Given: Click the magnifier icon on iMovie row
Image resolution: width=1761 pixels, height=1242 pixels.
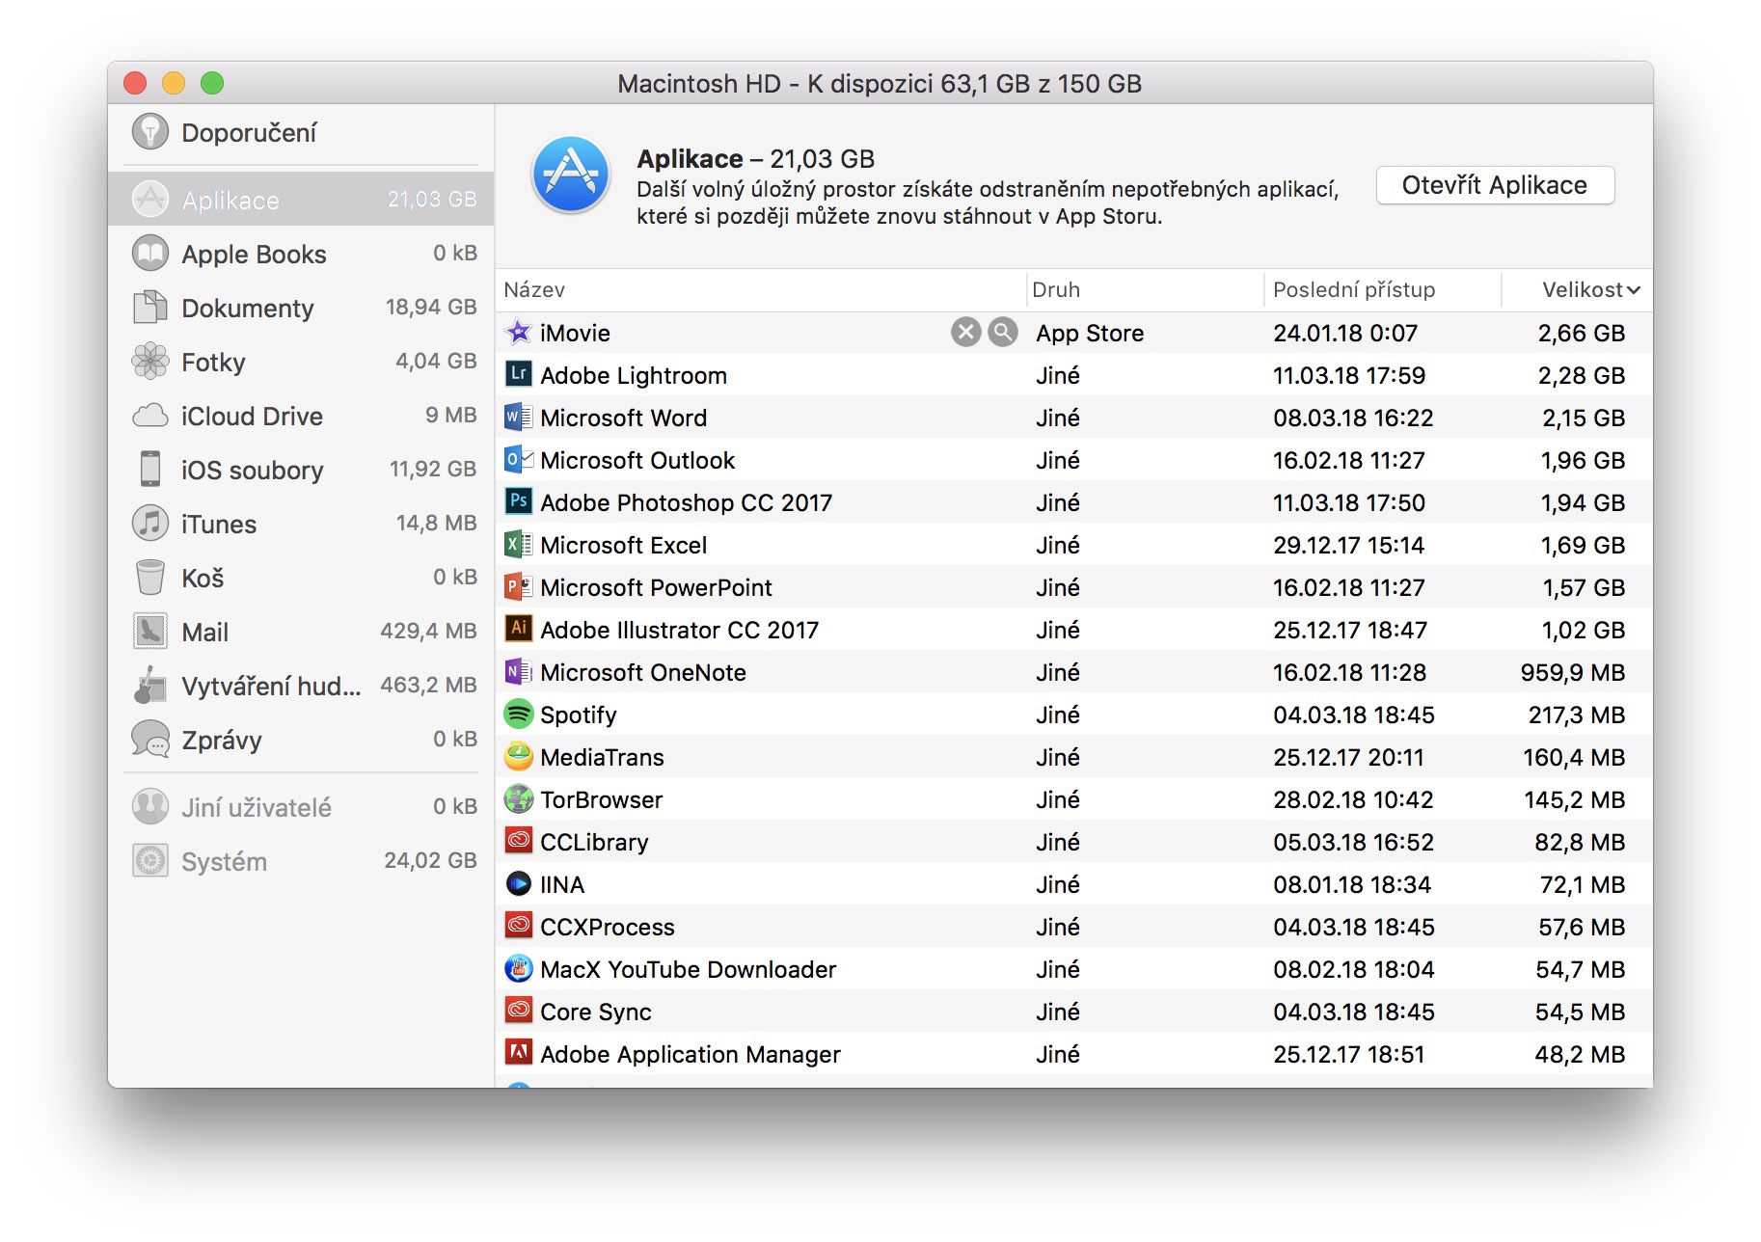Looking at the screenshot, I should click(x=1003, y=333).
